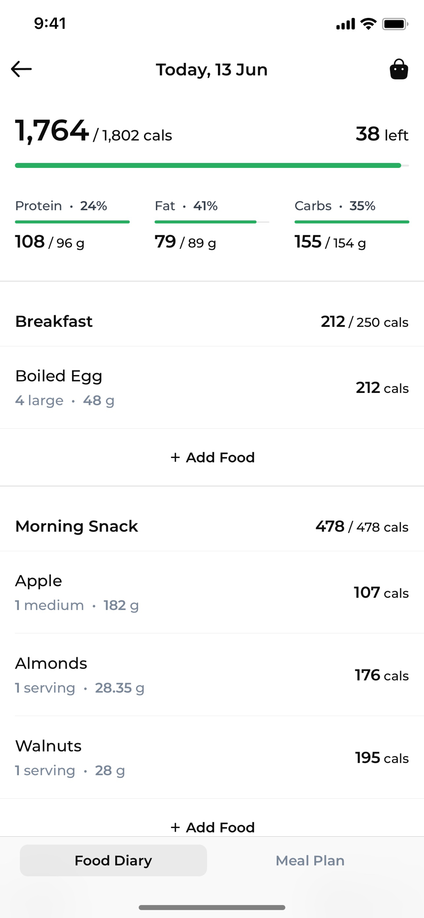Image resolution: width=424 pixels, height=918 pixels.
Task: Tap the Today, 13 Jun date title
Action: coord(212,70)
